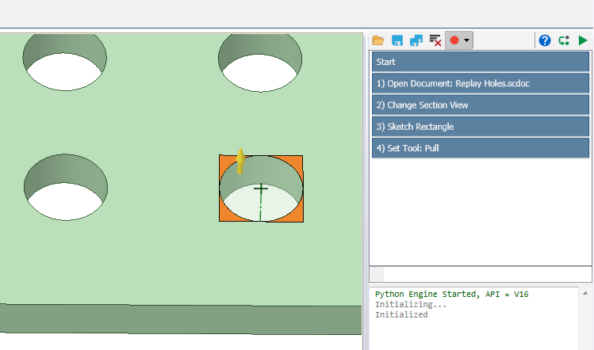Open script file with folder icon
Viewport: 594px width, 350px height.
tap(378, 40)
